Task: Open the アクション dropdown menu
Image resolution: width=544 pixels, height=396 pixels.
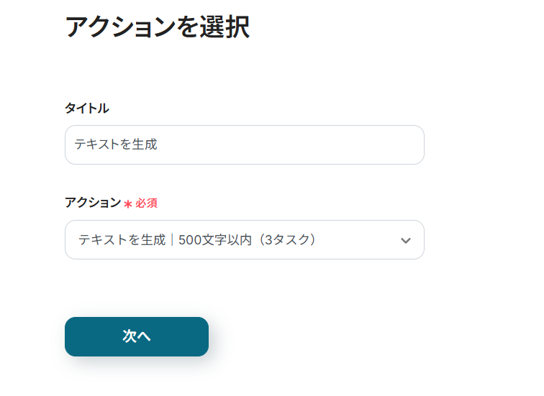Action: pos(244,239)
